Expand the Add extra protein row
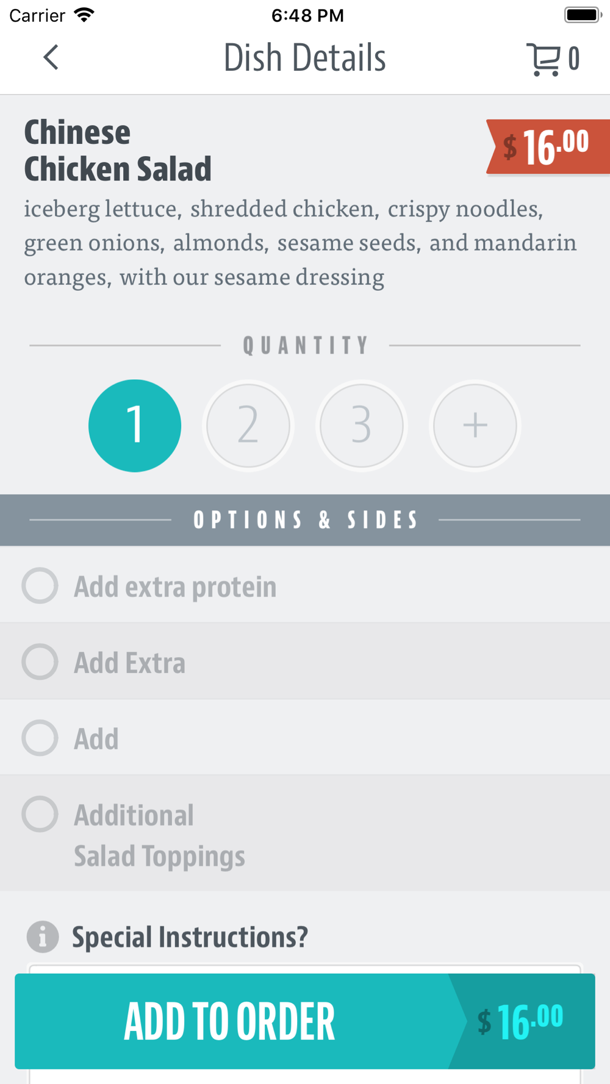 tap(305, 585)
